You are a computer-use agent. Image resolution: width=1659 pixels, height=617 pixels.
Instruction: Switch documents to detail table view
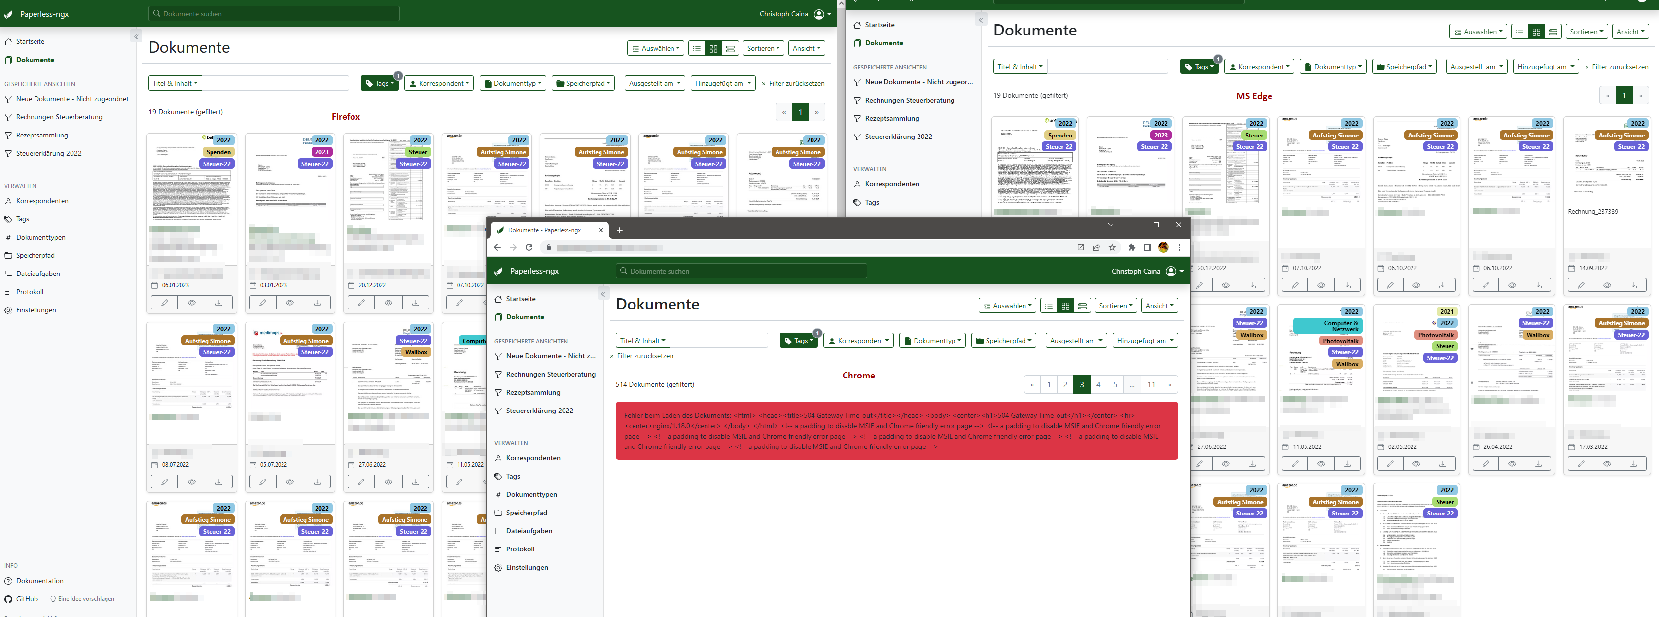[x=730, y=48]
